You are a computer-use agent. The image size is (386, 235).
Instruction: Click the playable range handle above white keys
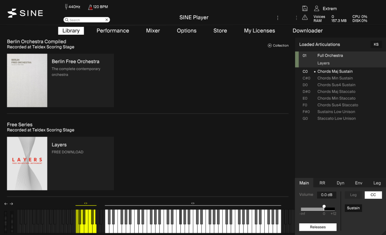point(193,203)
